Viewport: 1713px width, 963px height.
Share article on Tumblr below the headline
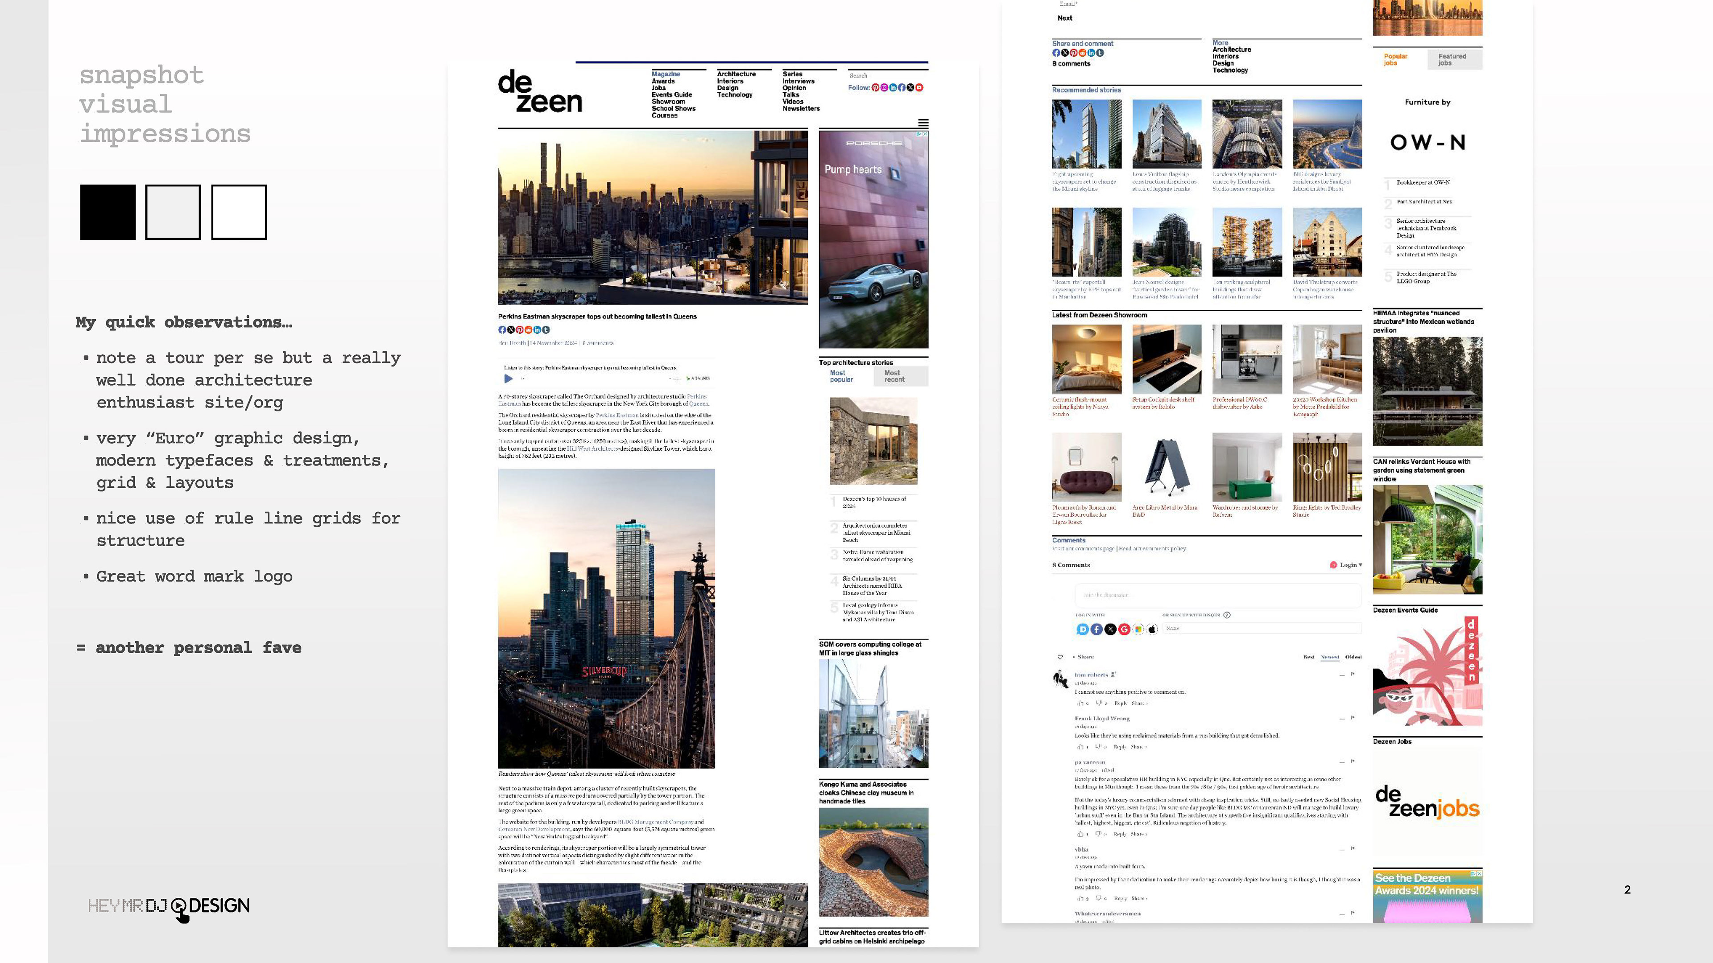pos(546,329)
